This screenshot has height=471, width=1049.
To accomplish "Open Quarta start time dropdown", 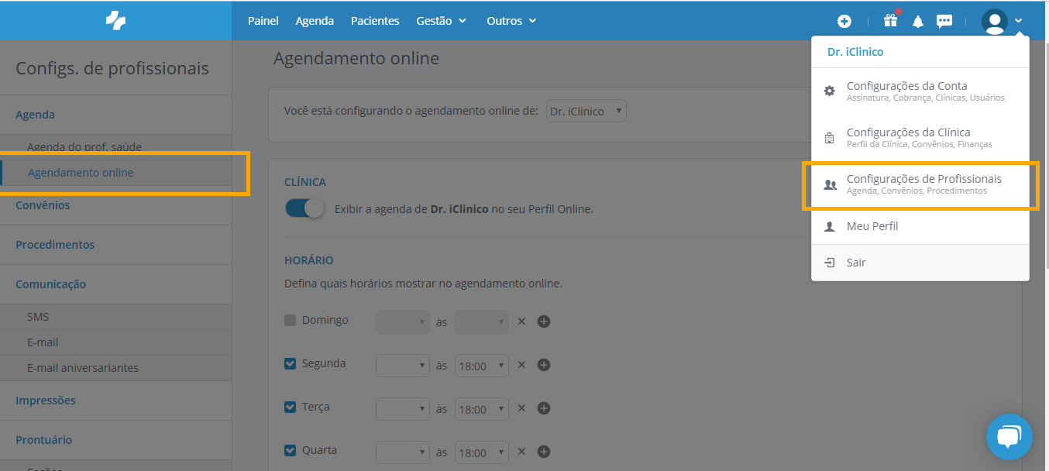I will [x=403, y=452].
